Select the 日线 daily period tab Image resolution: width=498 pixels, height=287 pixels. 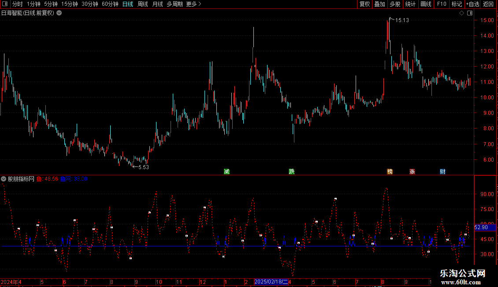(128, 4)
